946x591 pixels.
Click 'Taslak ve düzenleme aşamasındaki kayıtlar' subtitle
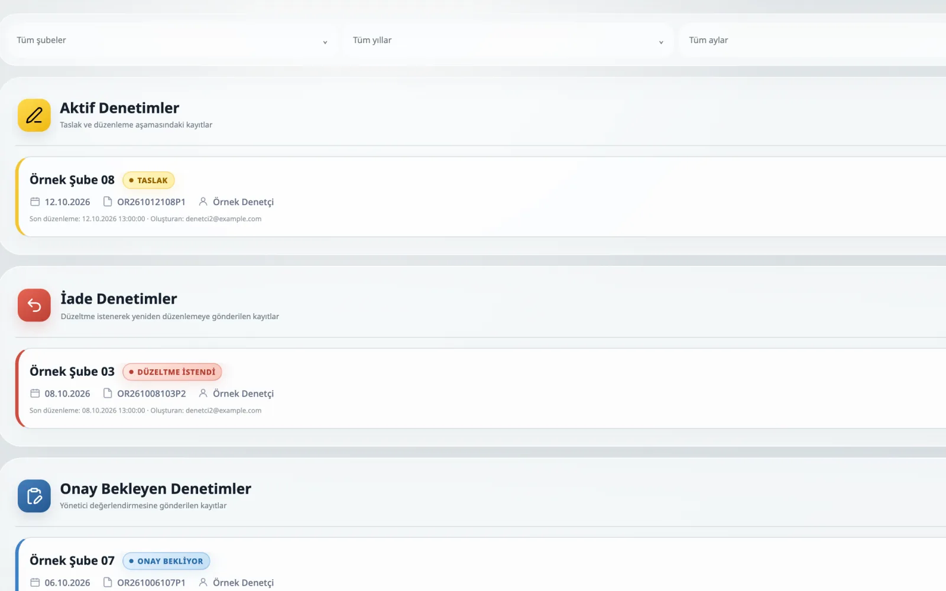tap(136, 125)
